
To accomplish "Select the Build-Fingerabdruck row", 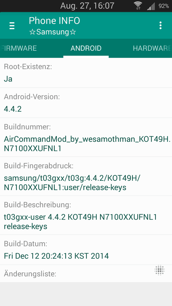I will click(x=86, y=177).
